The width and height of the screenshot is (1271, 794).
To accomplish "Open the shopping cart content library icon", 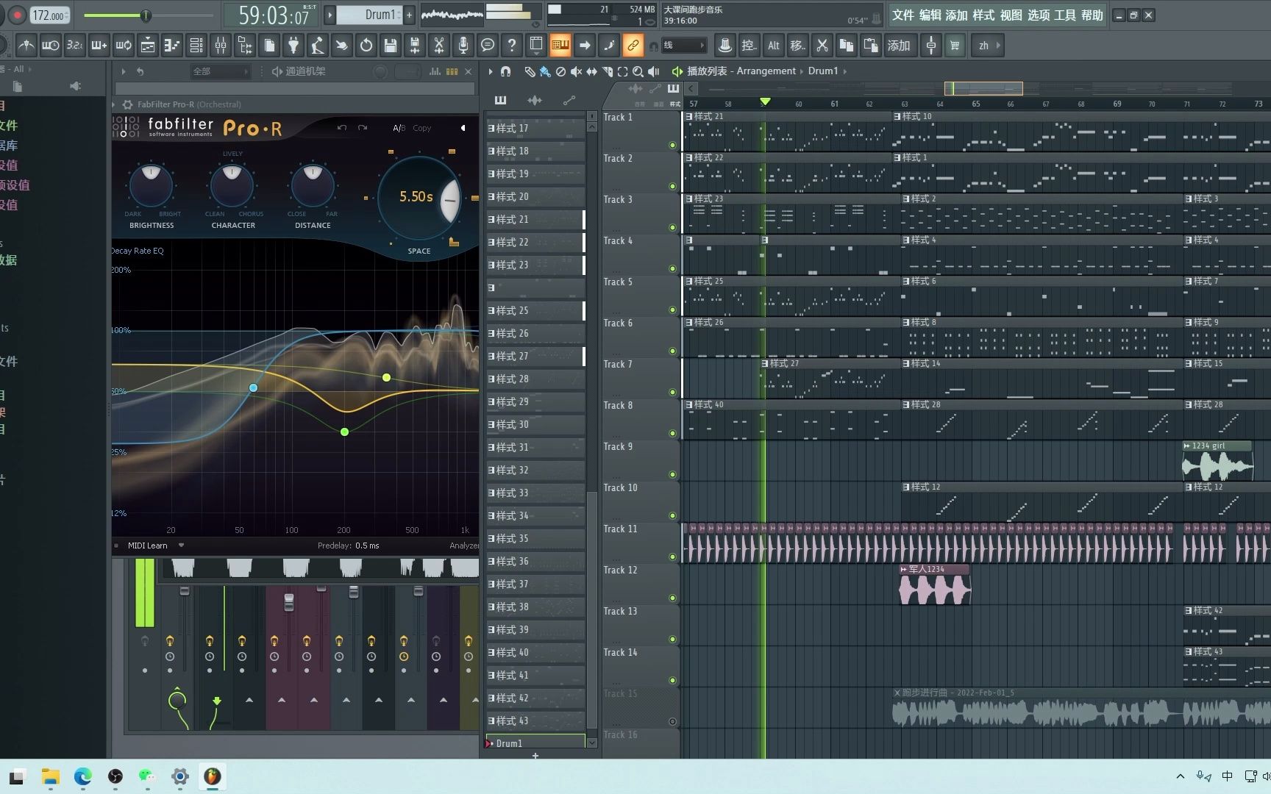I will point(955,46).
